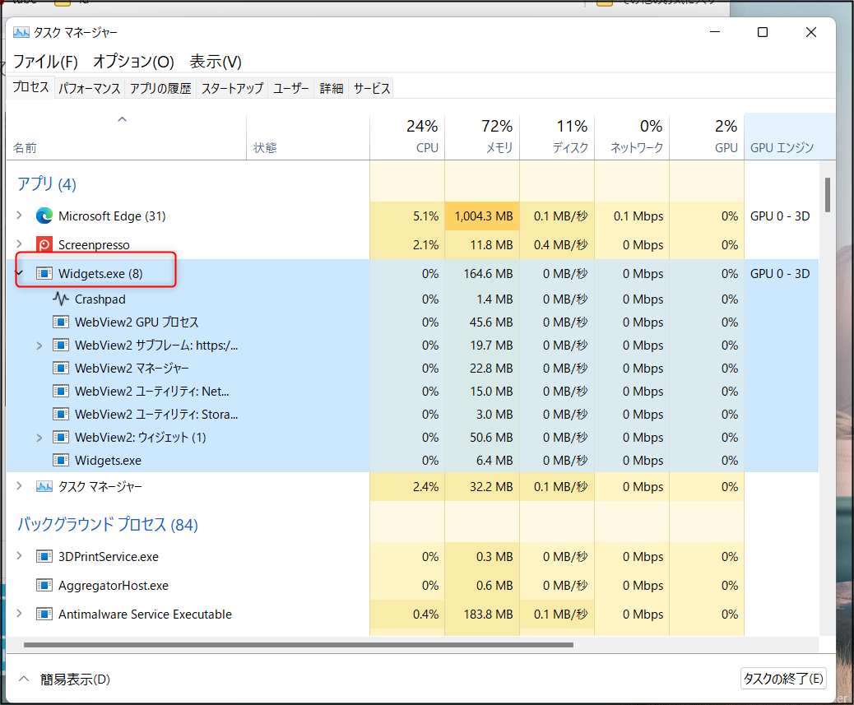Click the 50.6 MB memory cell

pyautogui.click(x=482, y=437)
